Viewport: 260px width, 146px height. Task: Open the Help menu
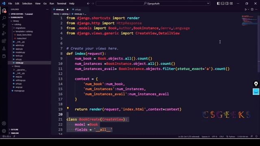click(71, 4)
